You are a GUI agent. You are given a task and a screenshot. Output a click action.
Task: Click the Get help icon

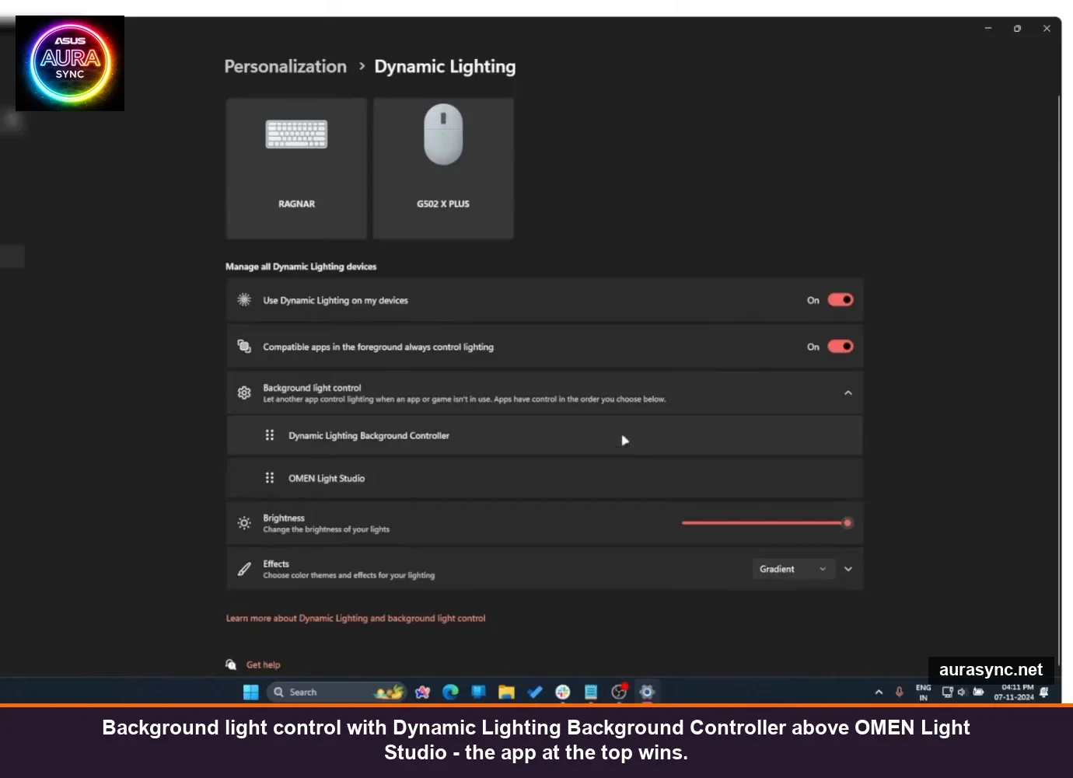(x=231, y=665)
